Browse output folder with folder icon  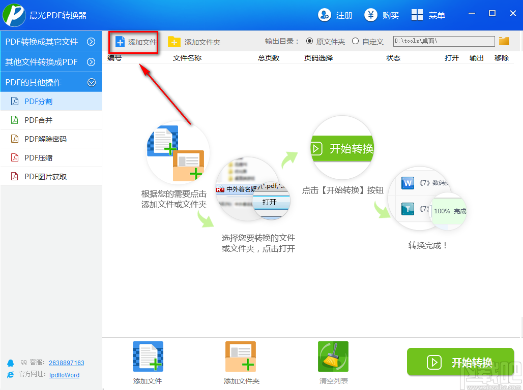tap(504, 41)
